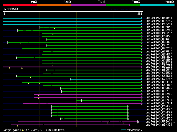Screen dimensions: 177x132
Task: Click the UniRef100_B9SWP6 label
Action: 159,42
